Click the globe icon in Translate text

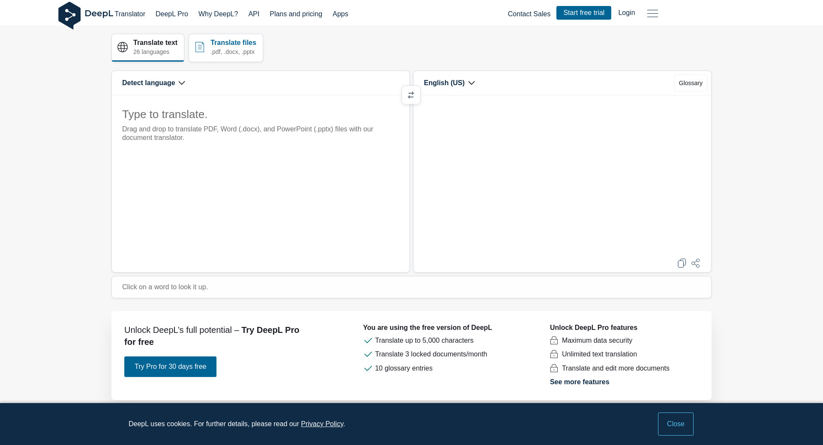pos(123,47)
